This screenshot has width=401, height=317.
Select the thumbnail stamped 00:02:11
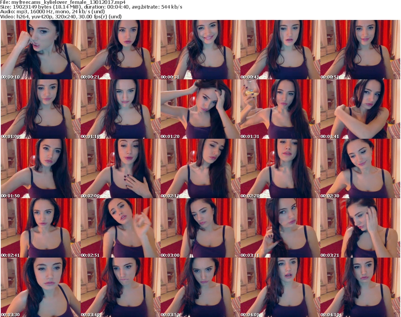point(200,169)
